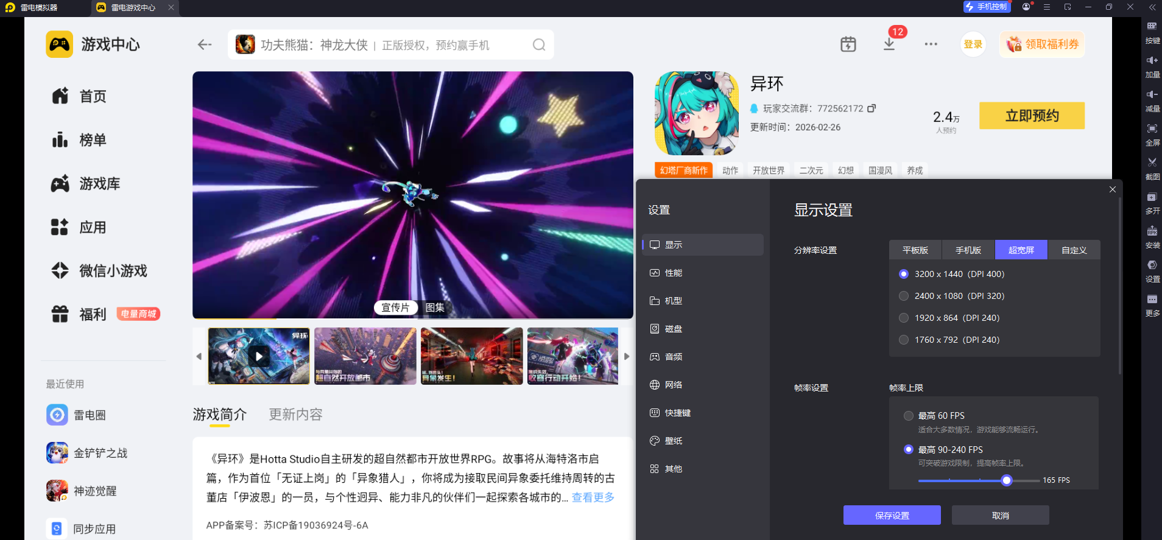1162x540 pixels.
Task: Switch to 更新内容 tab
Action: tap(296, 415)
